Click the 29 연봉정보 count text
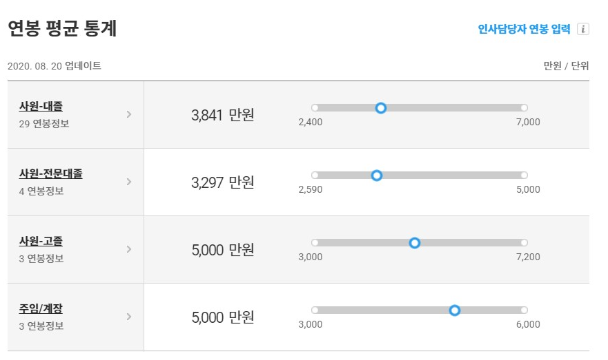 (x=43, y=124)
